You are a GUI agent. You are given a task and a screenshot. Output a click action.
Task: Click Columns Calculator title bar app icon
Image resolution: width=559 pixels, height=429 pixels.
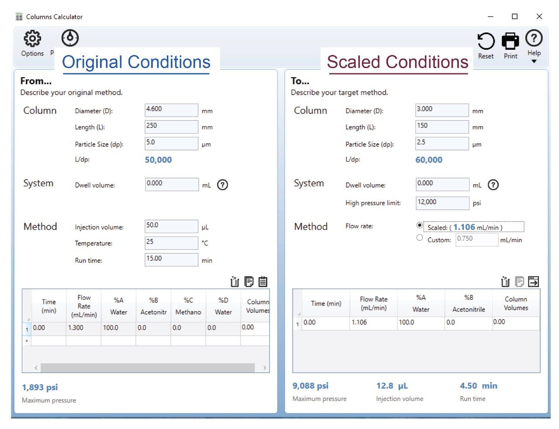coord(19,17)
